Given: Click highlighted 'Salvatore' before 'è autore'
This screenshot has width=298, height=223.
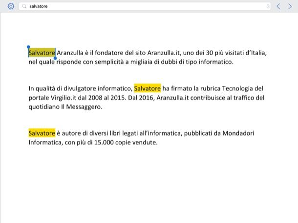Looking at the screenshot, I should tap(42, 133).
